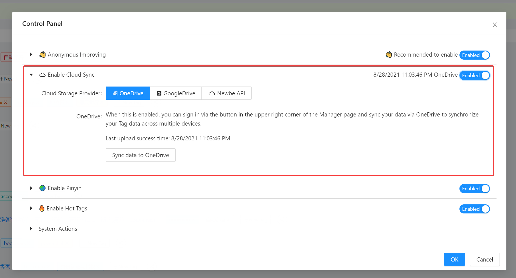This screenshot has width=516, height=278.
Task: Click the System Actions title text
Action: (58, 229)
